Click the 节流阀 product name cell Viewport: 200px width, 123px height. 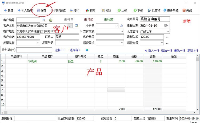47,61
